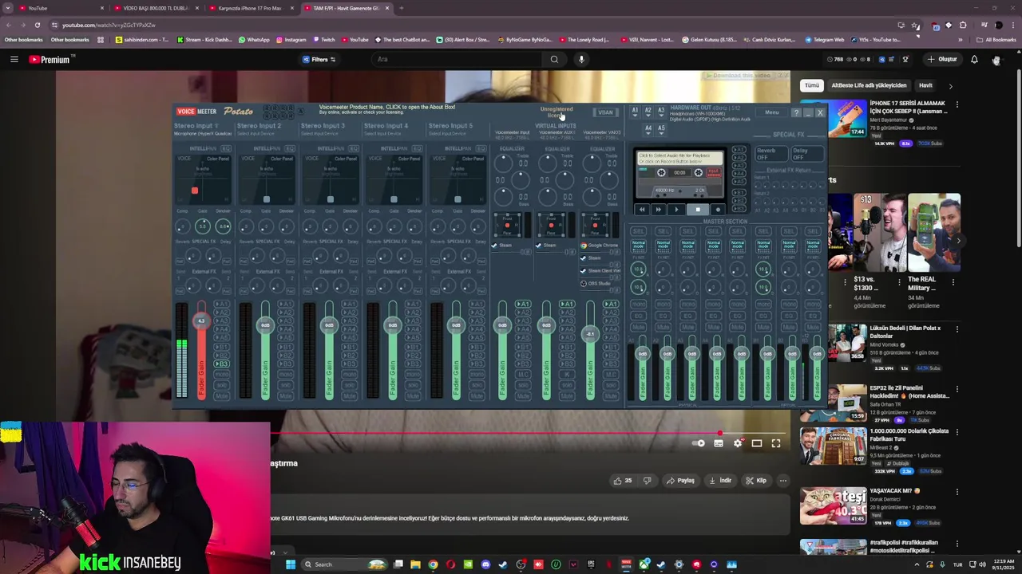This screenshot has height=574, width=1022.
Task: Open hardware out A4 device selector
Action: click(648, 128)
